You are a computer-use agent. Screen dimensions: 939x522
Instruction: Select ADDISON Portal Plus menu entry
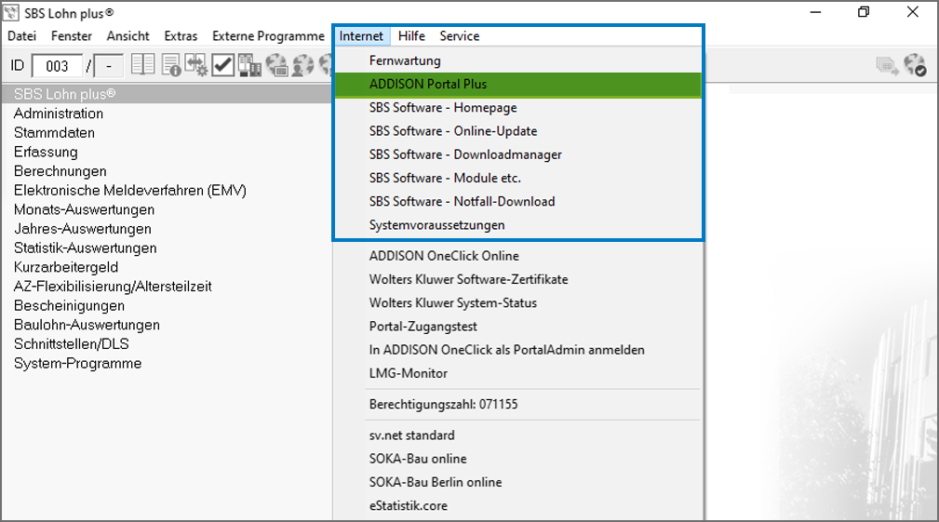click(427, 85)
